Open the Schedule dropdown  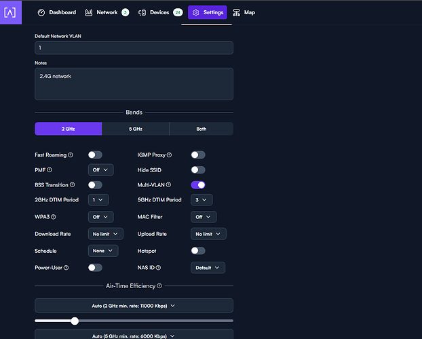pyautogui.click(x=103, y=250)
